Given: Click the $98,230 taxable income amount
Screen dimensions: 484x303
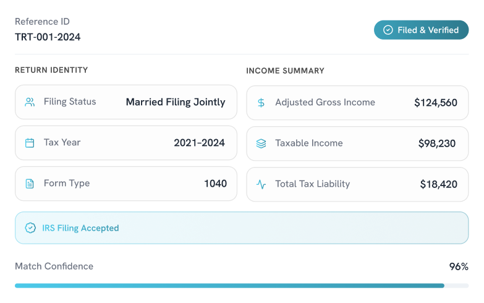Looking at the screenshot, I should [x=437, y=143].
